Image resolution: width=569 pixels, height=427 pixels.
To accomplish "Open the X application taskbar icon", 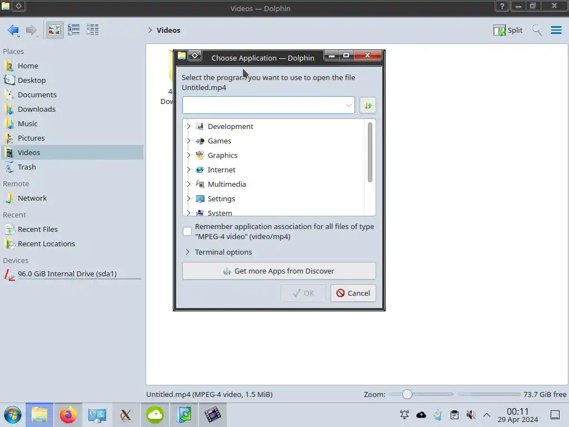I will tap(126, 415).
